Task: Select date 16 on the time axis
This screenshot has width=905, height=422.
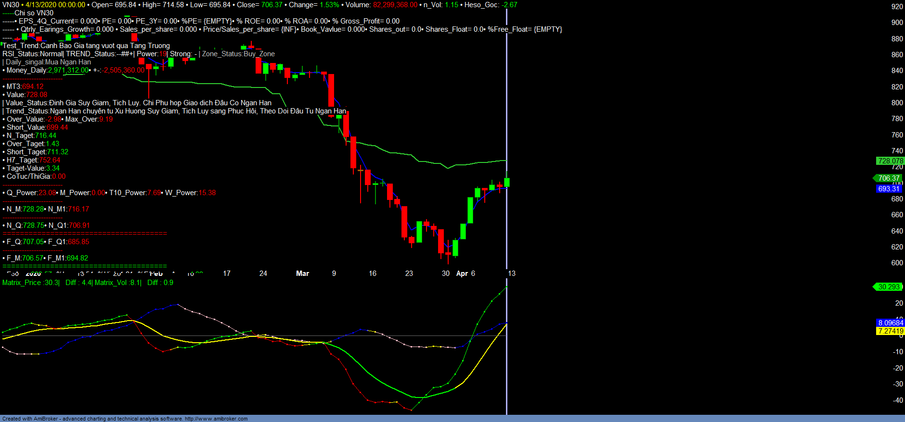Action: [373, 273]
